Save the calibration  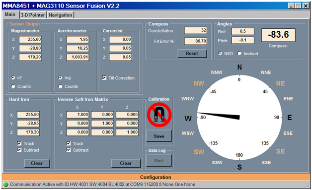point(159,136)
